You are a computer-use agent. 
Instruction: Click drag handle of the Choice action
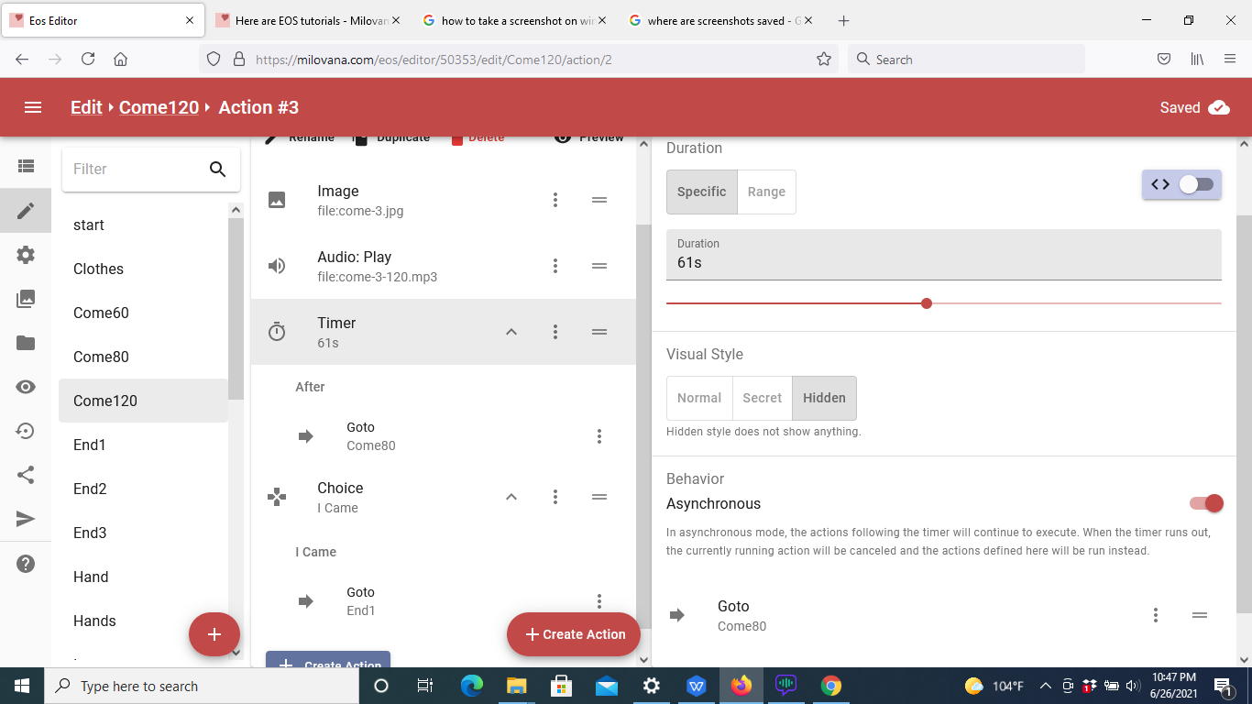[x=599, y=497]
